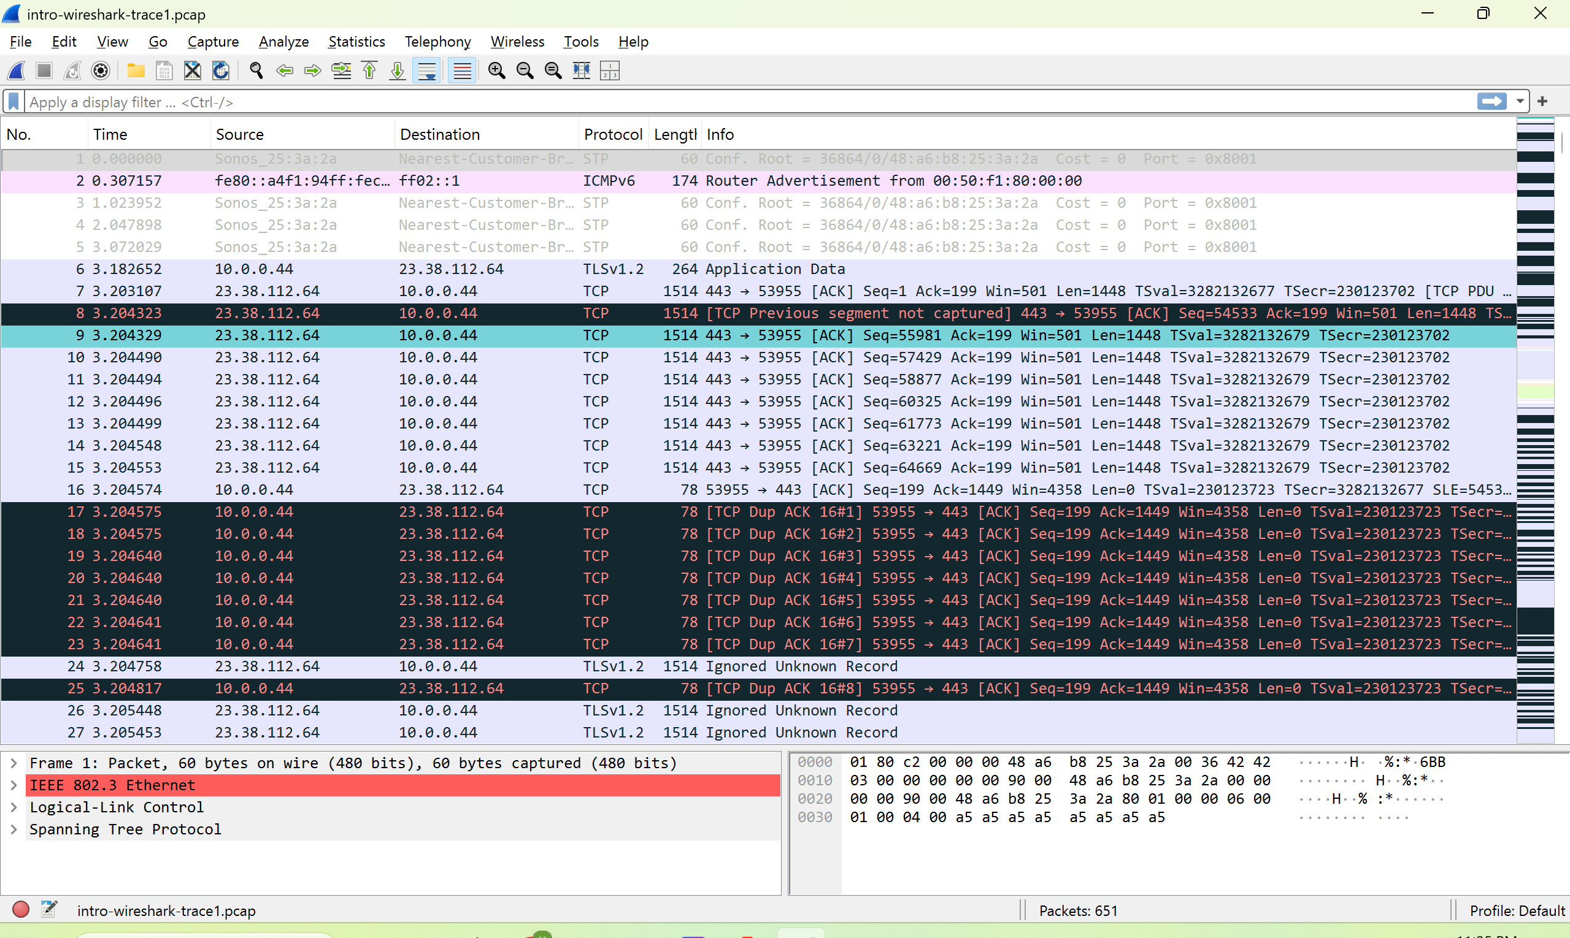
Task: Sort by the No. column header
Action: [x=44, y=134]
